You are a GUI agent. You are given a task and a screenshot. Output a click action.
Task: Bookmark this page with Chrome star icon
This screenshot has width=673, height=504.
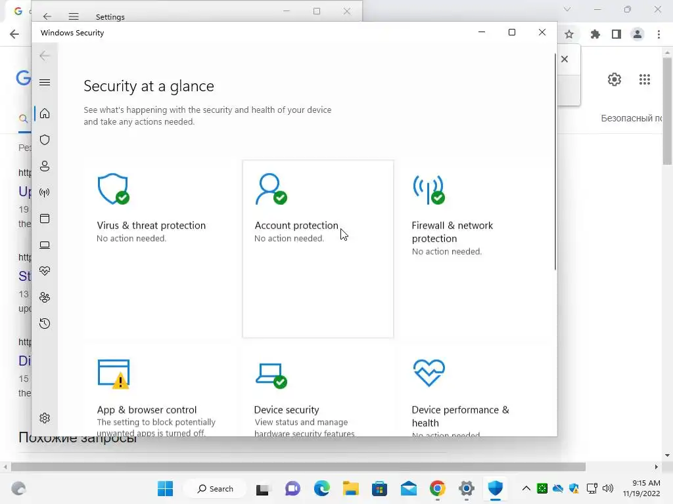tap(569, 34)
